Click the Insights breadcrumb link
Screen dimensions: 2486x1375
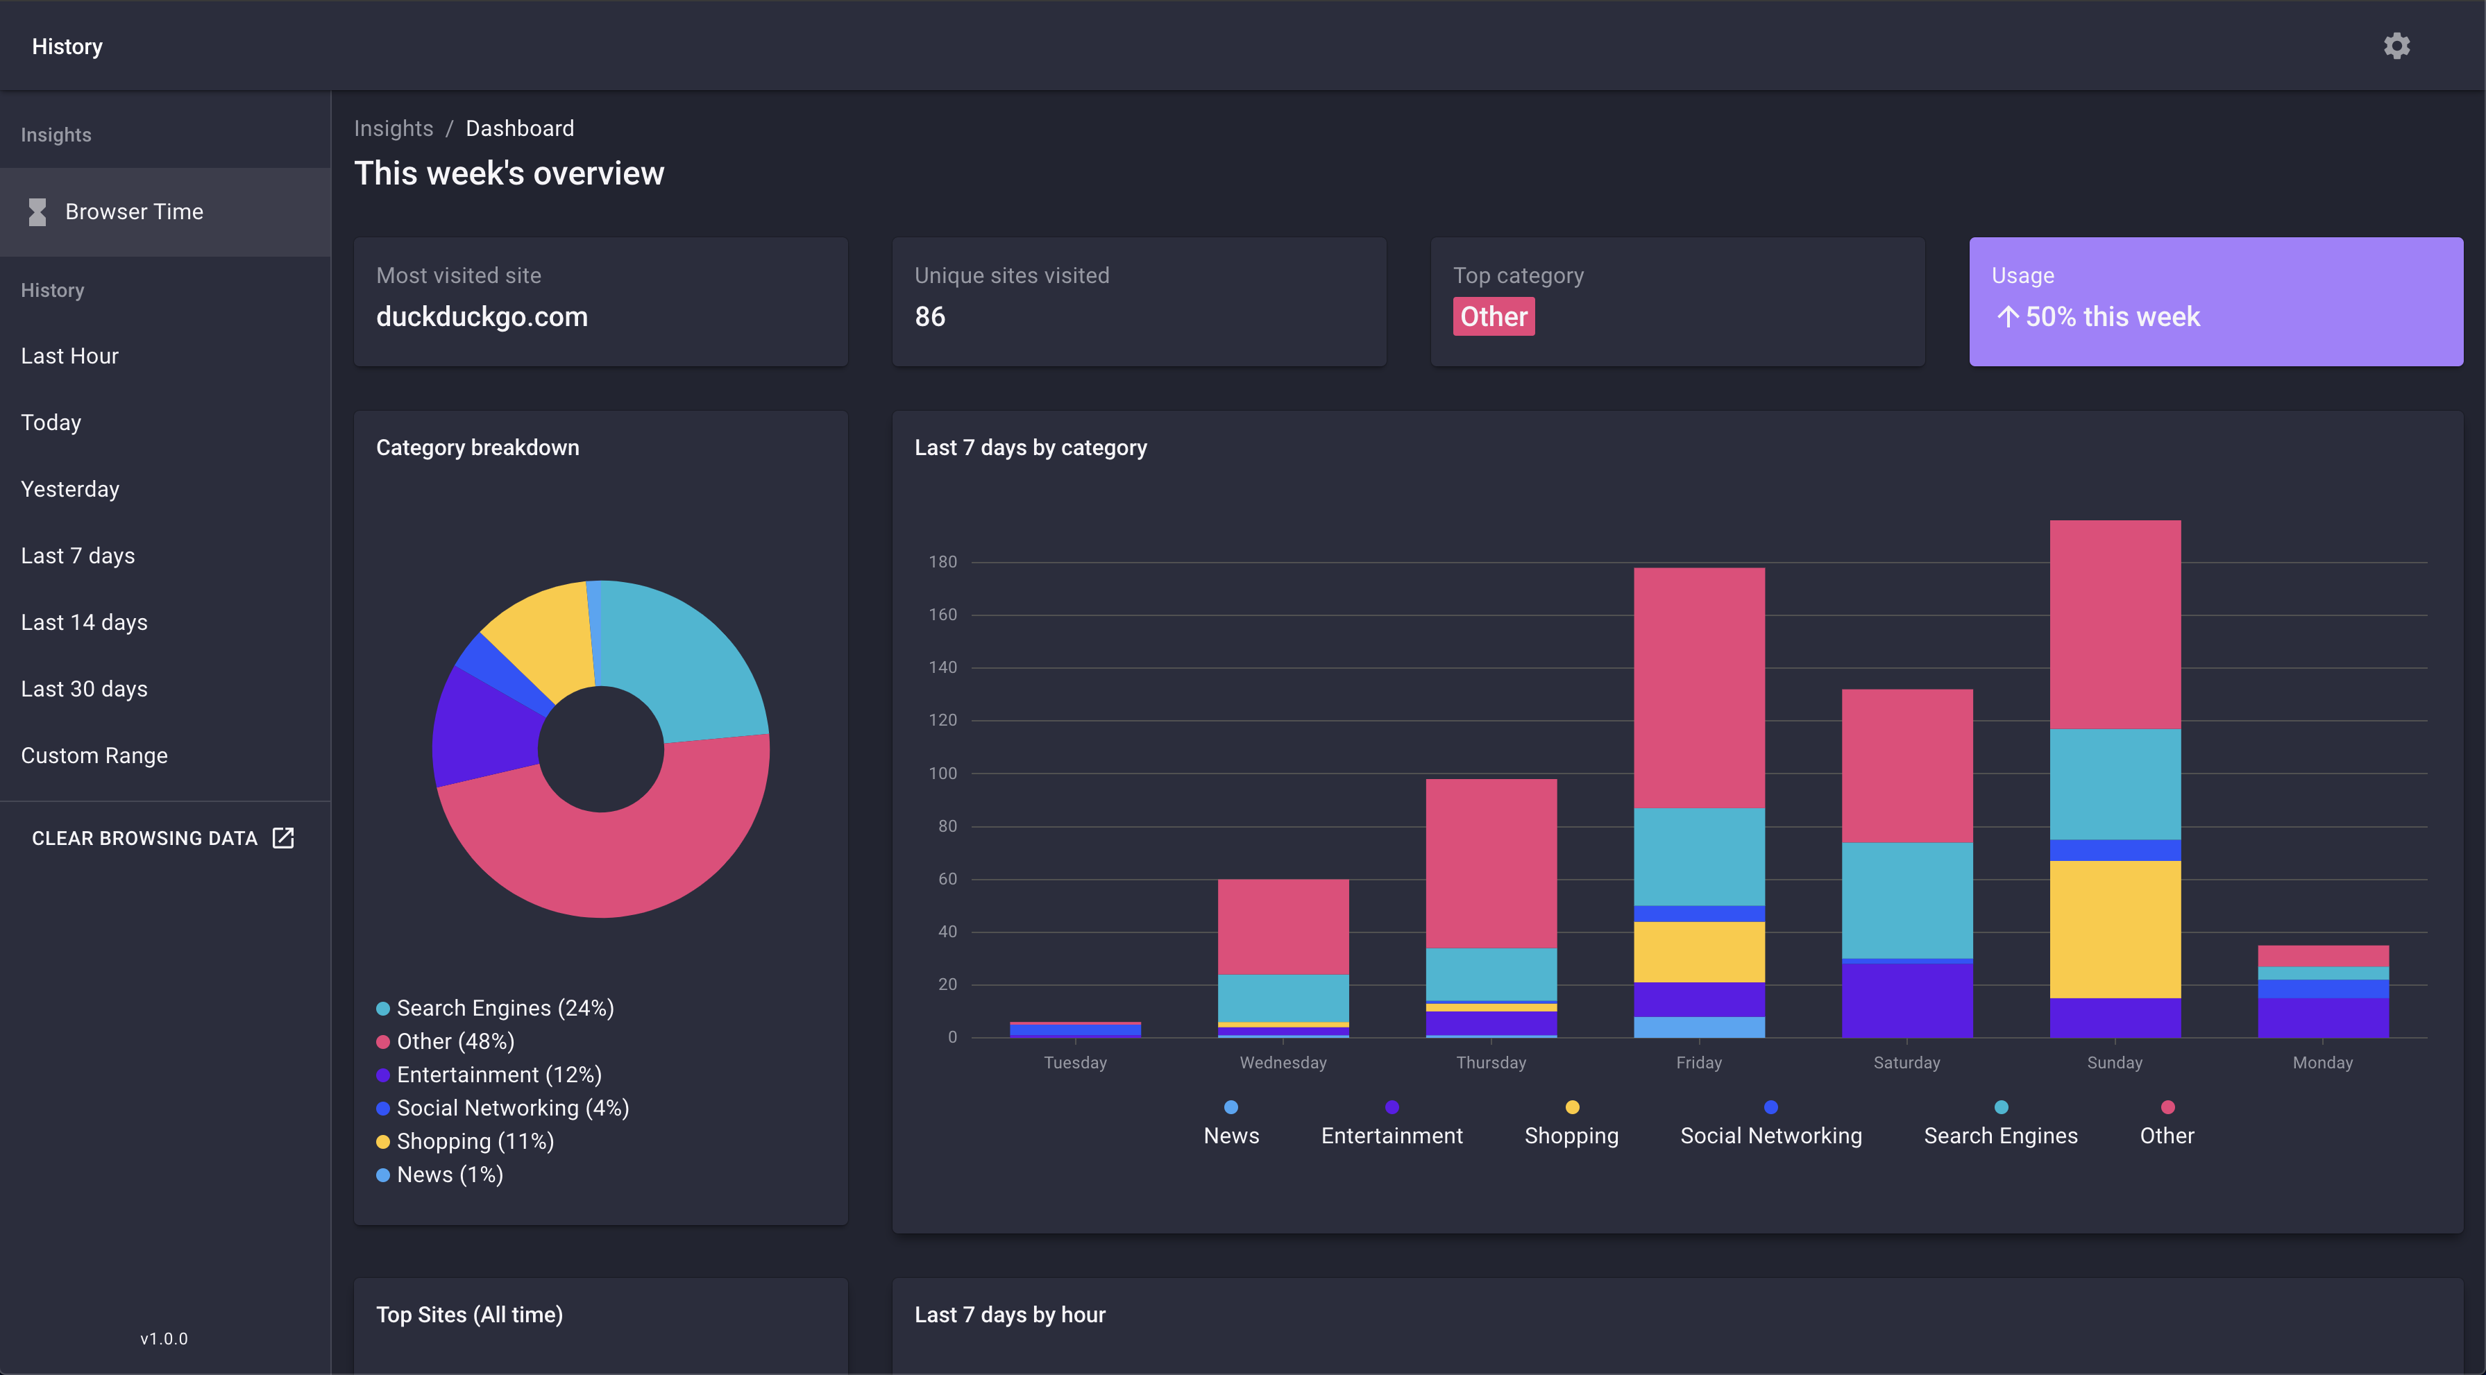coord(393,128)
